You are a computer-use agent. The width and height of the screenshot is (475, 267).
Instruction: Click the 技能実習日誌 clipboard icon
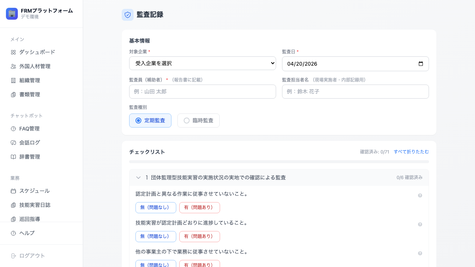[x=13, y=205]
